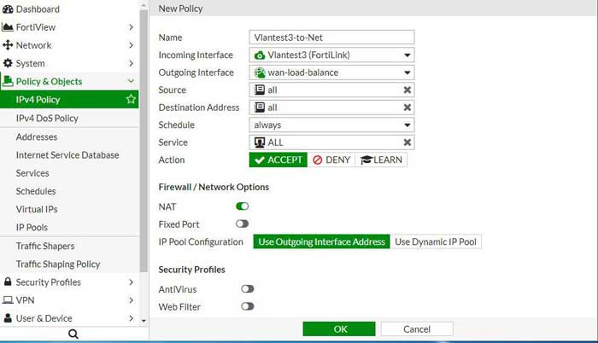This screenshot has height=343, width=598.
Task: Click the favorite star on IPv4 Policy
Action: [131, 99]
